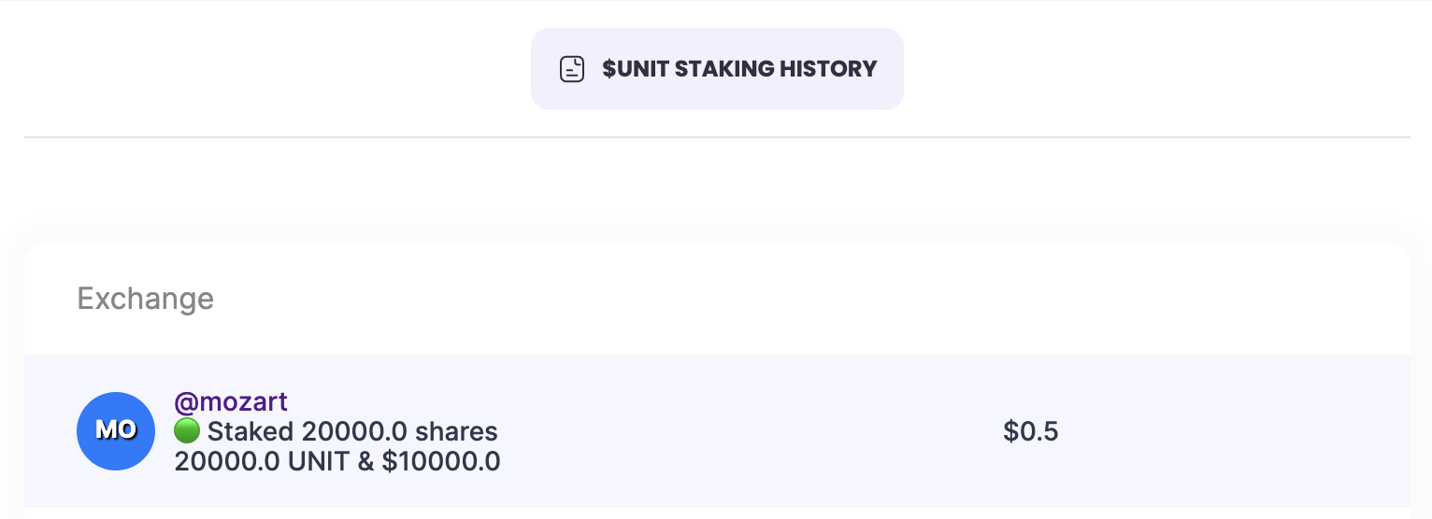Open the @mozart profile link
This screenshot has height=519, width=1432.
click(x=231, y=402)
